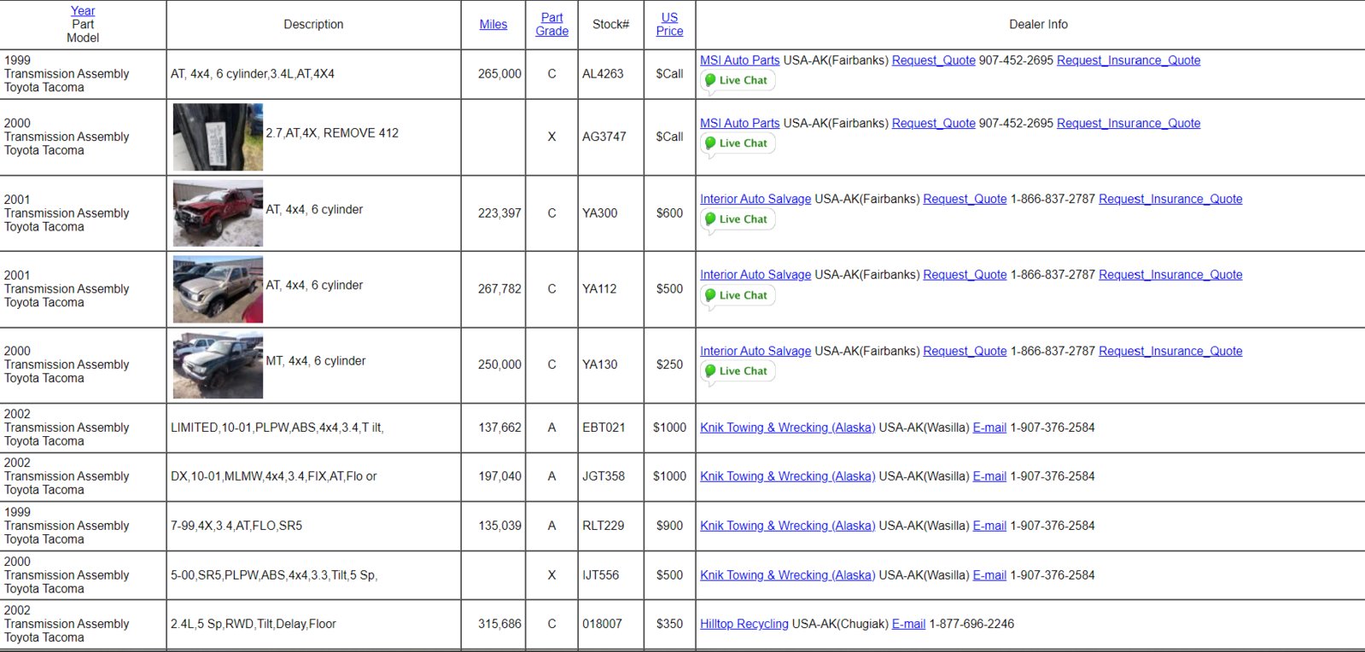The height and width of the screenshot is (652, 1365).
Task: Select description starting 'DX,10-01,MLMW'
Action: point(274,477)
